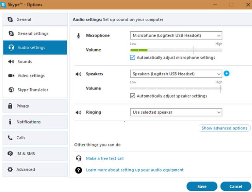
Task: Click Show advanced options button
Action: pos(225,128)
